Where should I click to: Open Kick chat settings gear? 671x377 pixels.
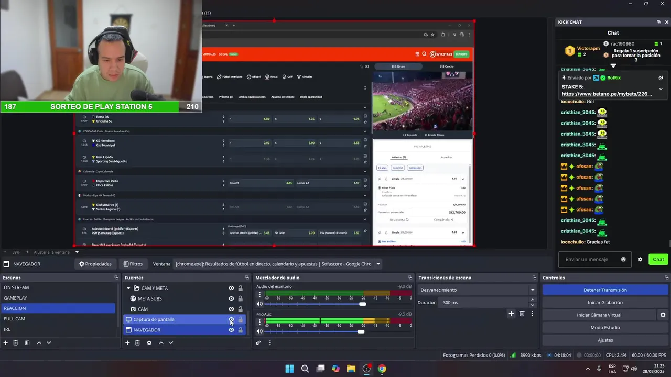(640, 259)
